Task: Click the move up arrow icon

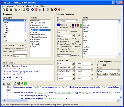Action: point(40,10)
